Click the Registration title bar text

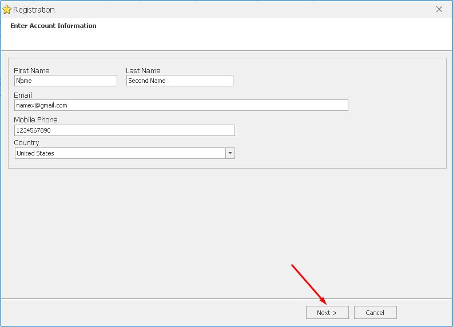34,10
